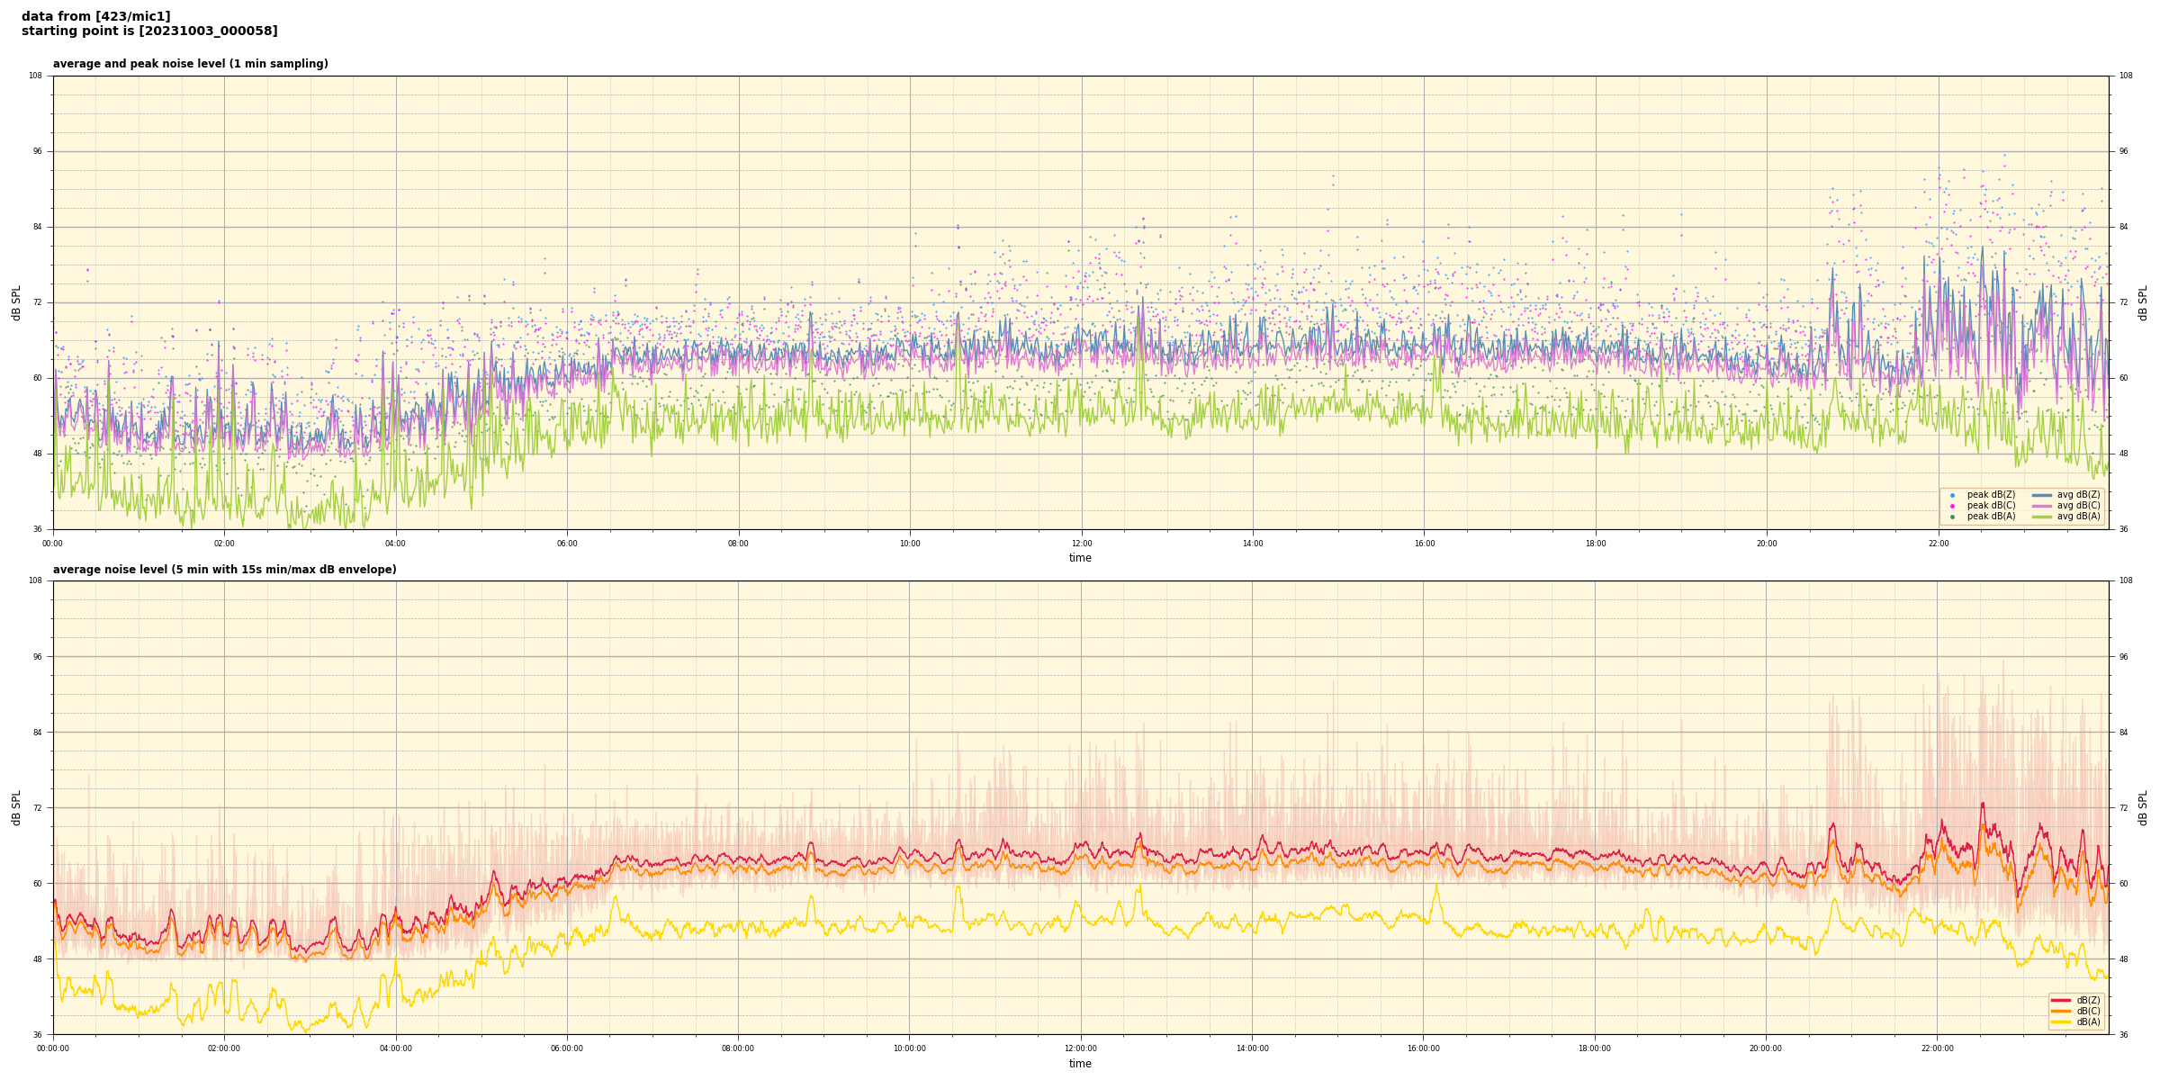Click the bottom chart title about 15s envelope
This screenshot has height=1080, width=2160.
(x=224, y=570)
